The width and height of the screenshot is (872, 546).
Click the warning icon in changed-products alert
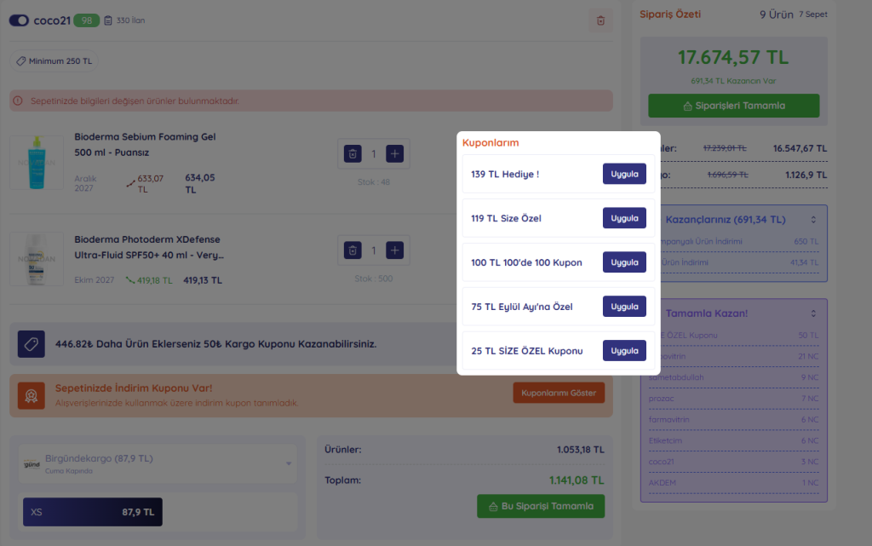pyautogui.click(x=18, y=101)
